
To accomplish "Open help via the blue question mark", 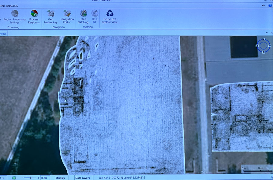I will [270, 5].
